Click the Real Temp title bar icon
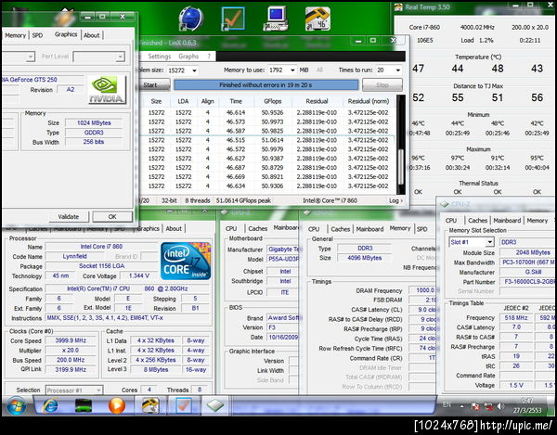The height and width of the screenshot is (435, 557). point(398,7)
